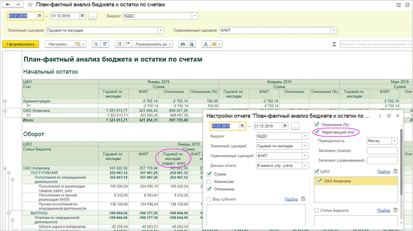Click the print icon in the report toolbar

pyautogui.click(x=183, y=44)
